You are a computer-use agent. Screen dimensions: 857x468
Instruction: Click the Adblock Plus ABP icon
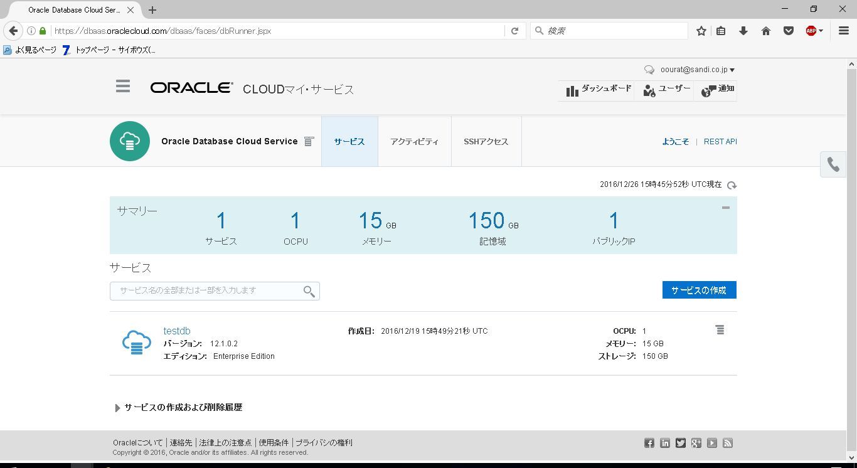[811, 31]
